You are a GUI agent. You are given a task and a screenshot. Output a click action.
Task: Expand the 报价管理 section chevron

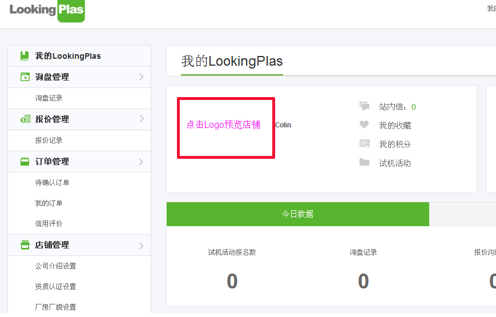click(142, 119)
